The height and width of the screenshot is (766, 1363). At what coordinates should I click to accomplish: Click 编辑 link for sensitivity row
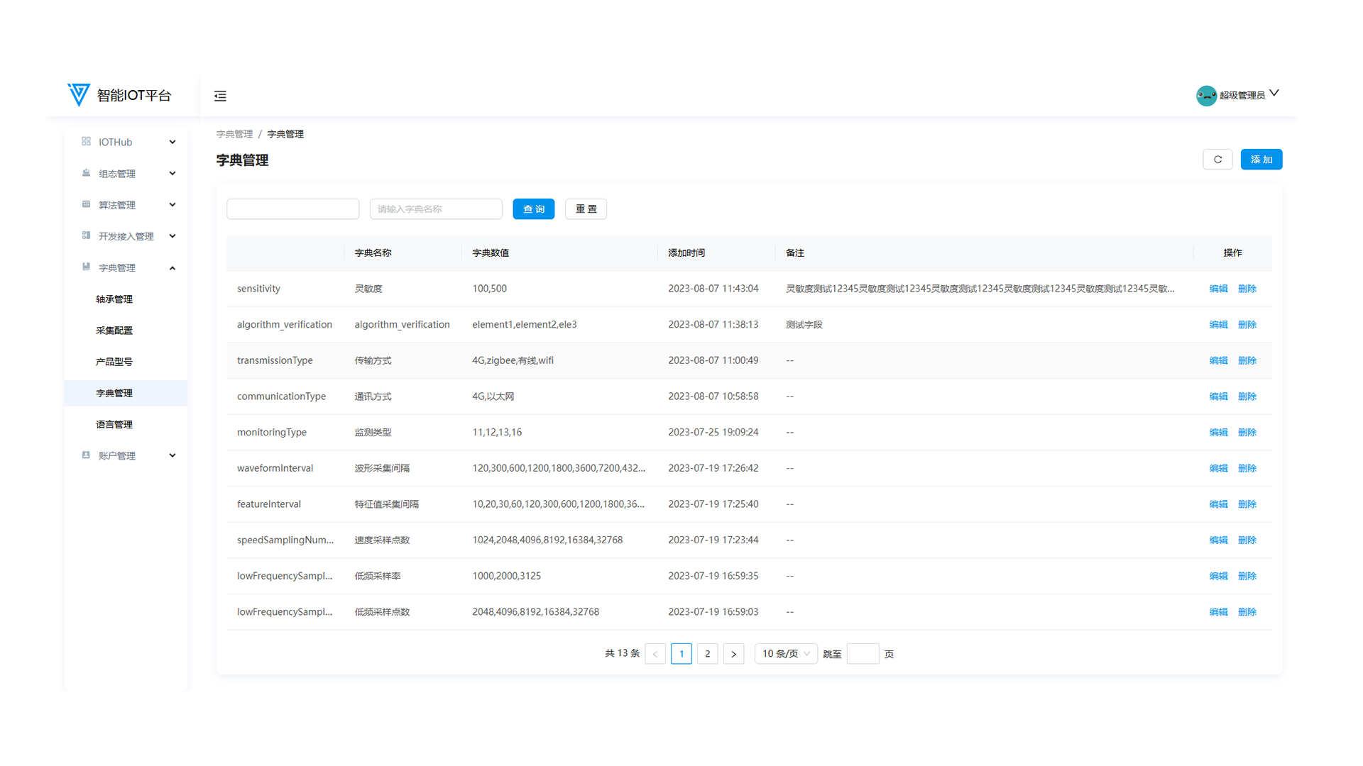coord(1218,289)
